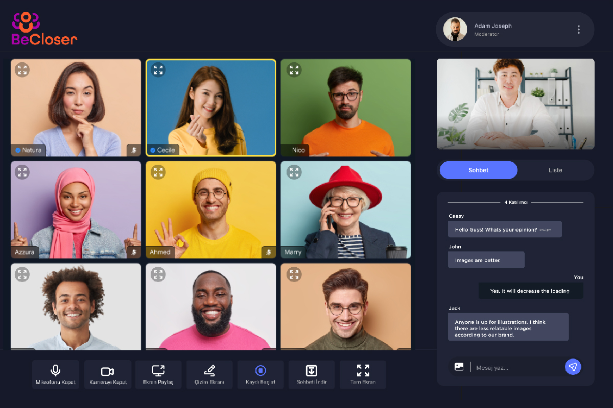This screenshot has width=613, height=408.
Task: Click the Mesaj yaz message input field
Action: pos(516,367)
